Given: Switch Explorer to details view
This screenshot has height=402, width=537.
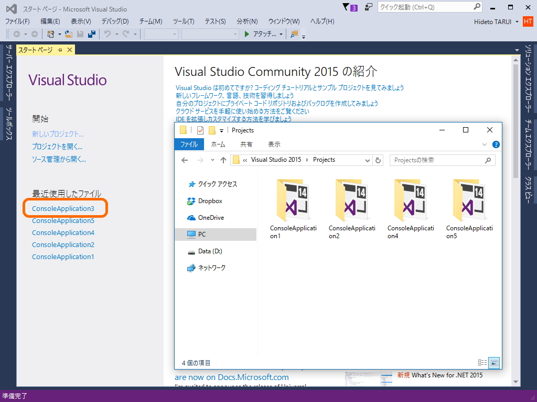Looking at the screenshot, I should [x=482, y=363].
